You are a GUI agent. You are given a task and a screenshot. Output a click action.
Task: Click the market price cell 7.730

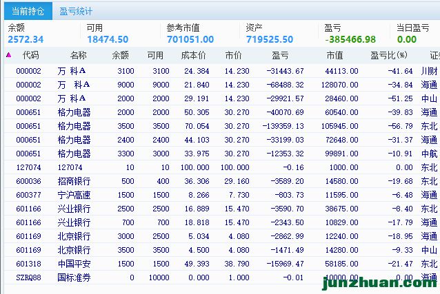point(239,195)
